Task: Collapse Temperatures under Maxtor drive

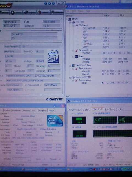Action: point(73,80)
